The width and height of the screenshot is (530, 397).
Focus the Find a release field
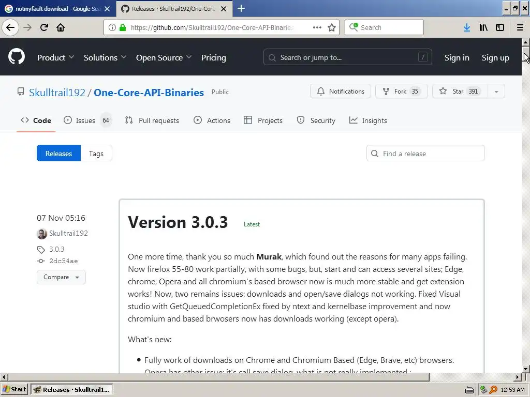pyautogui.click(x=425, y=154)
